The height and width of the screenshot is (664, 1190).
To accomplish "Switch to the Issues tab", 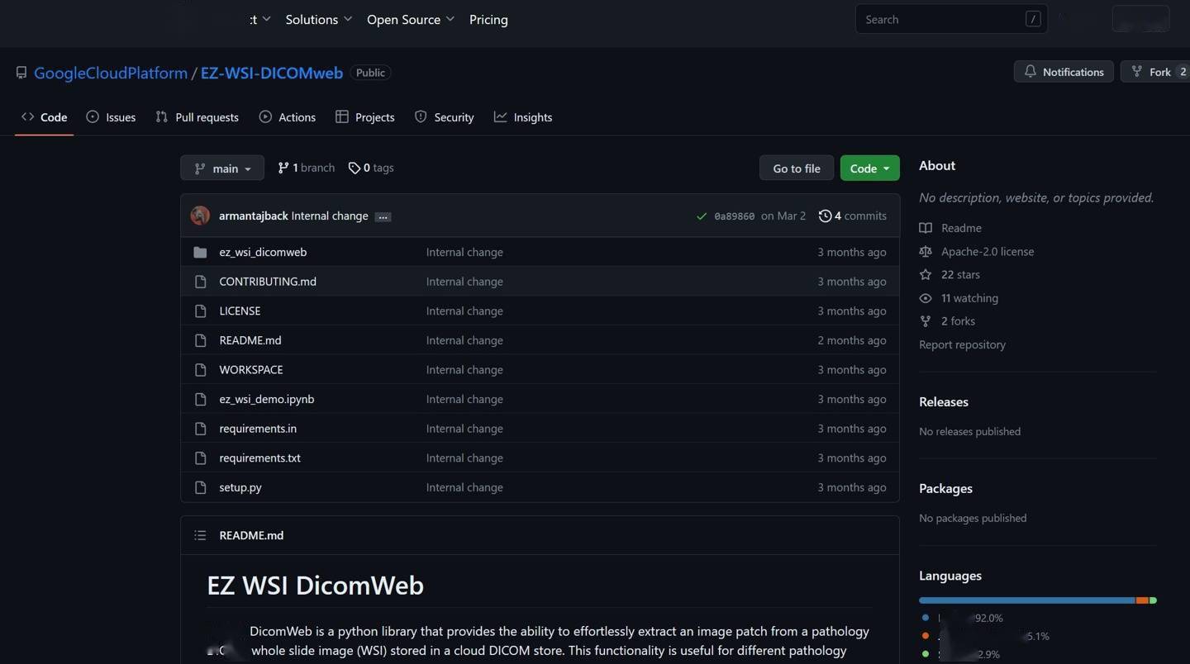I will click(111, 117).
